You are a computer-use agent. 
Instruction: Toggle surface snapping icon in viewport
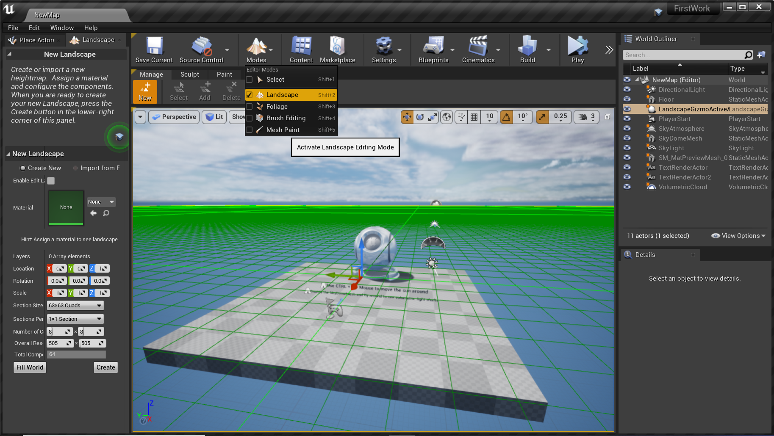click(461, 117)
